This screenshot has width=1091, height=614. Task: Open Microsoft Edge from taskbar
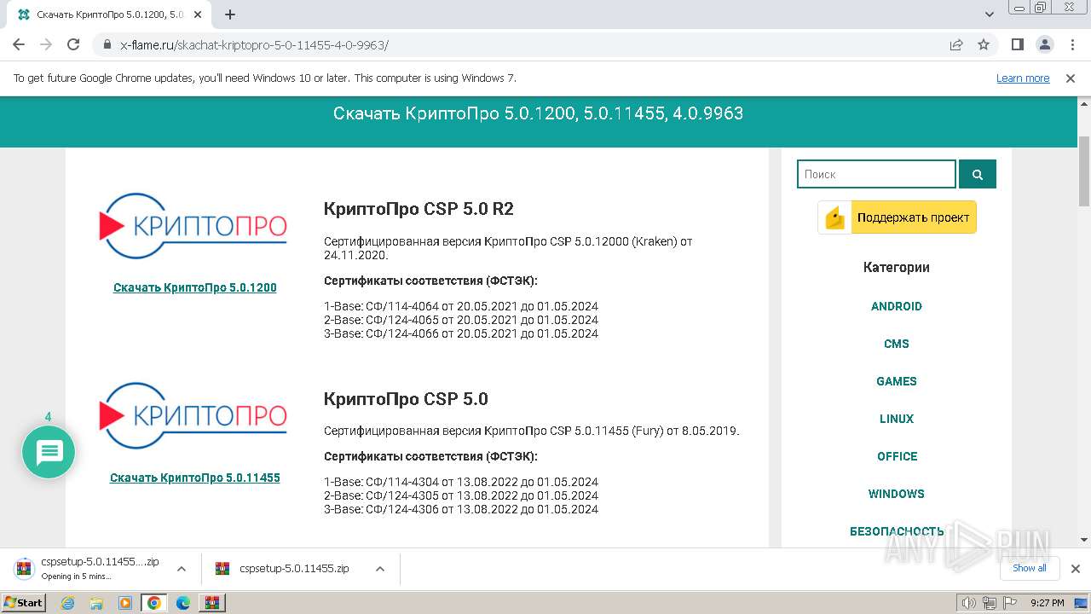click(183, 603)
